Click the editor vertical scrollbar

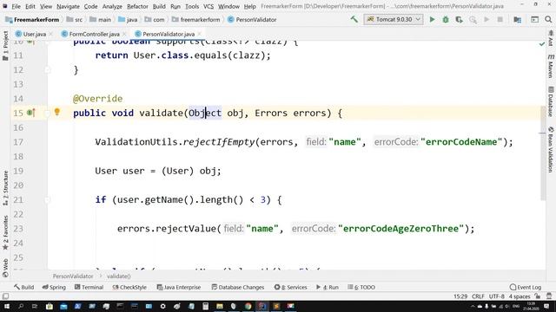(543, 153)
